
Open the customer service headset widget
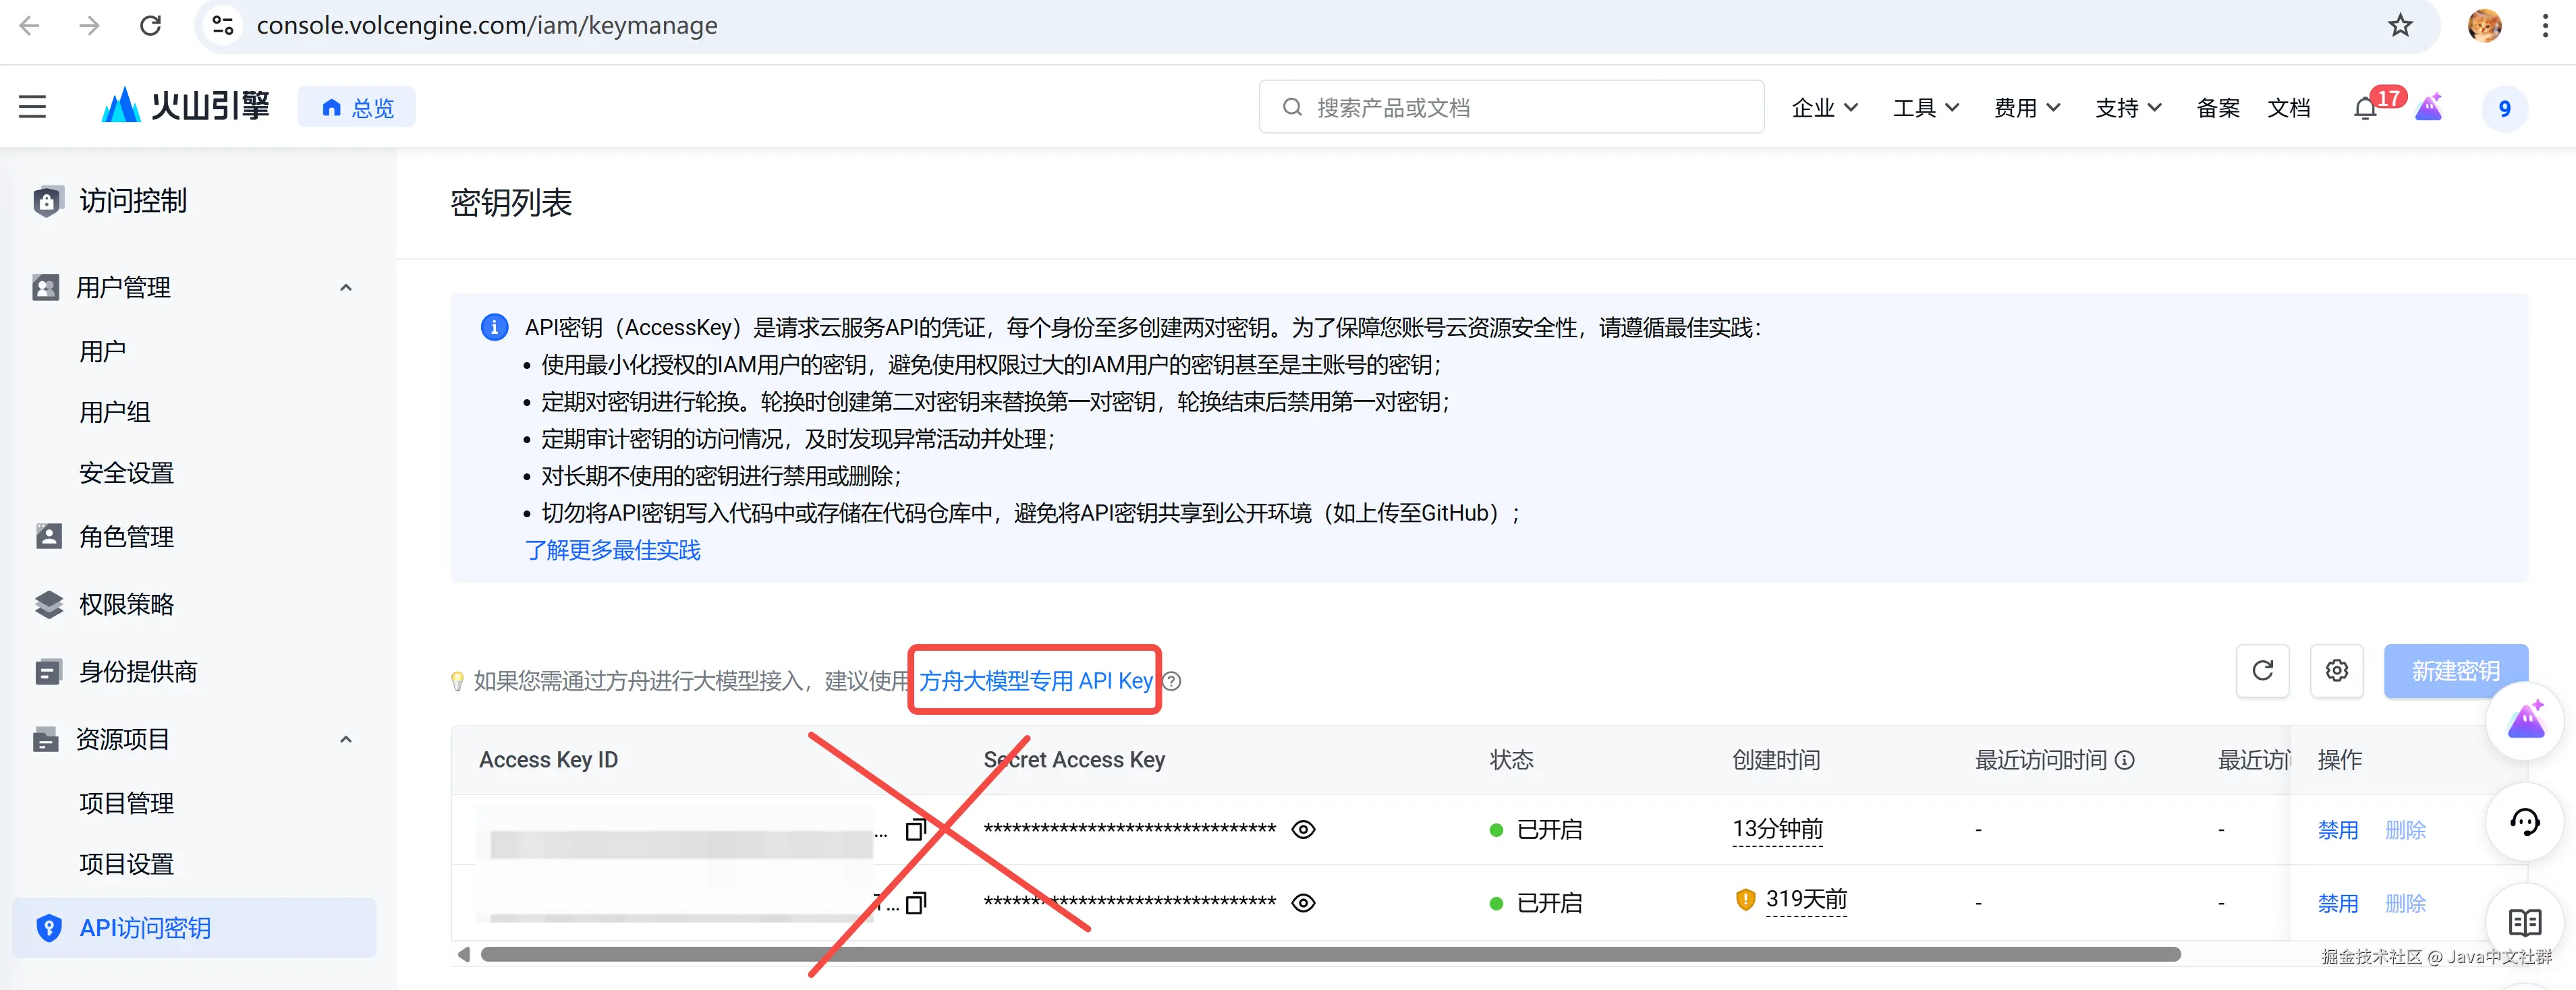click(x=2524, y=822)
